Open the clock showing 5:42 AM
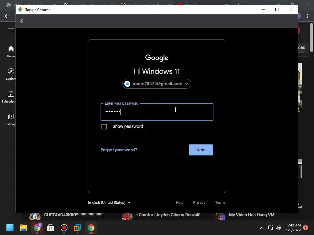Screen dimensions: 314x235 tap(293, 228)
